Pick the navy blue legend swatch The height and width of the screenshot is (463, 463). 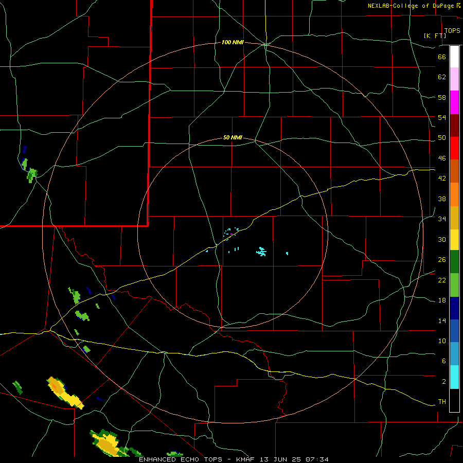click(454, 308)
